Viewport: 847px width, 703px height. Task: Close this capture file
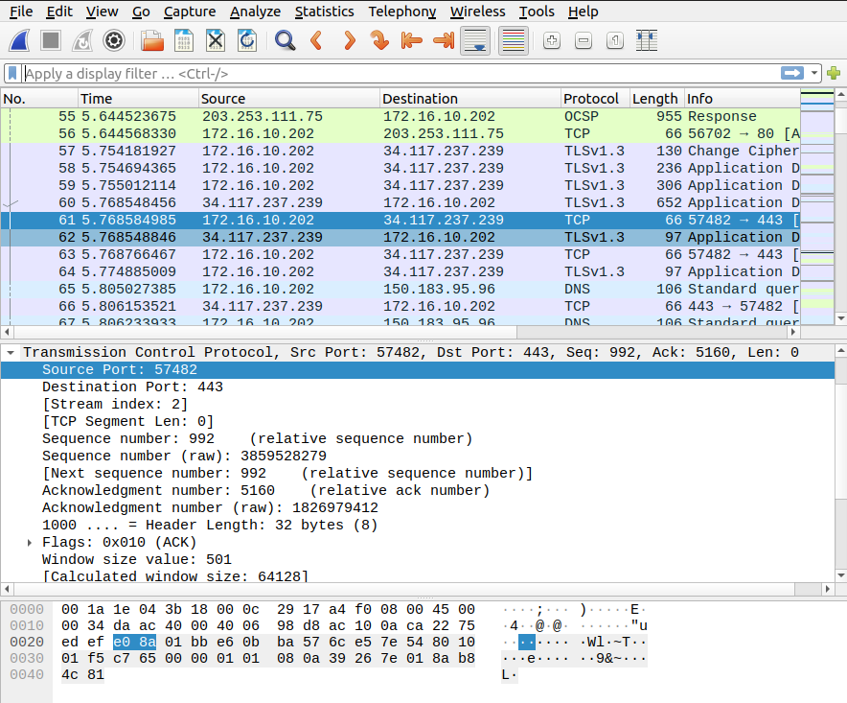click(x=216, y=40)
